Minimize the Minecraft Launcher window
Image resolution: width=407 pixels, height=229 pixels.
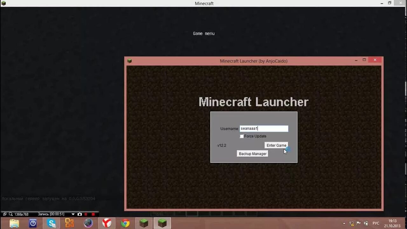[x=356, y=60]
